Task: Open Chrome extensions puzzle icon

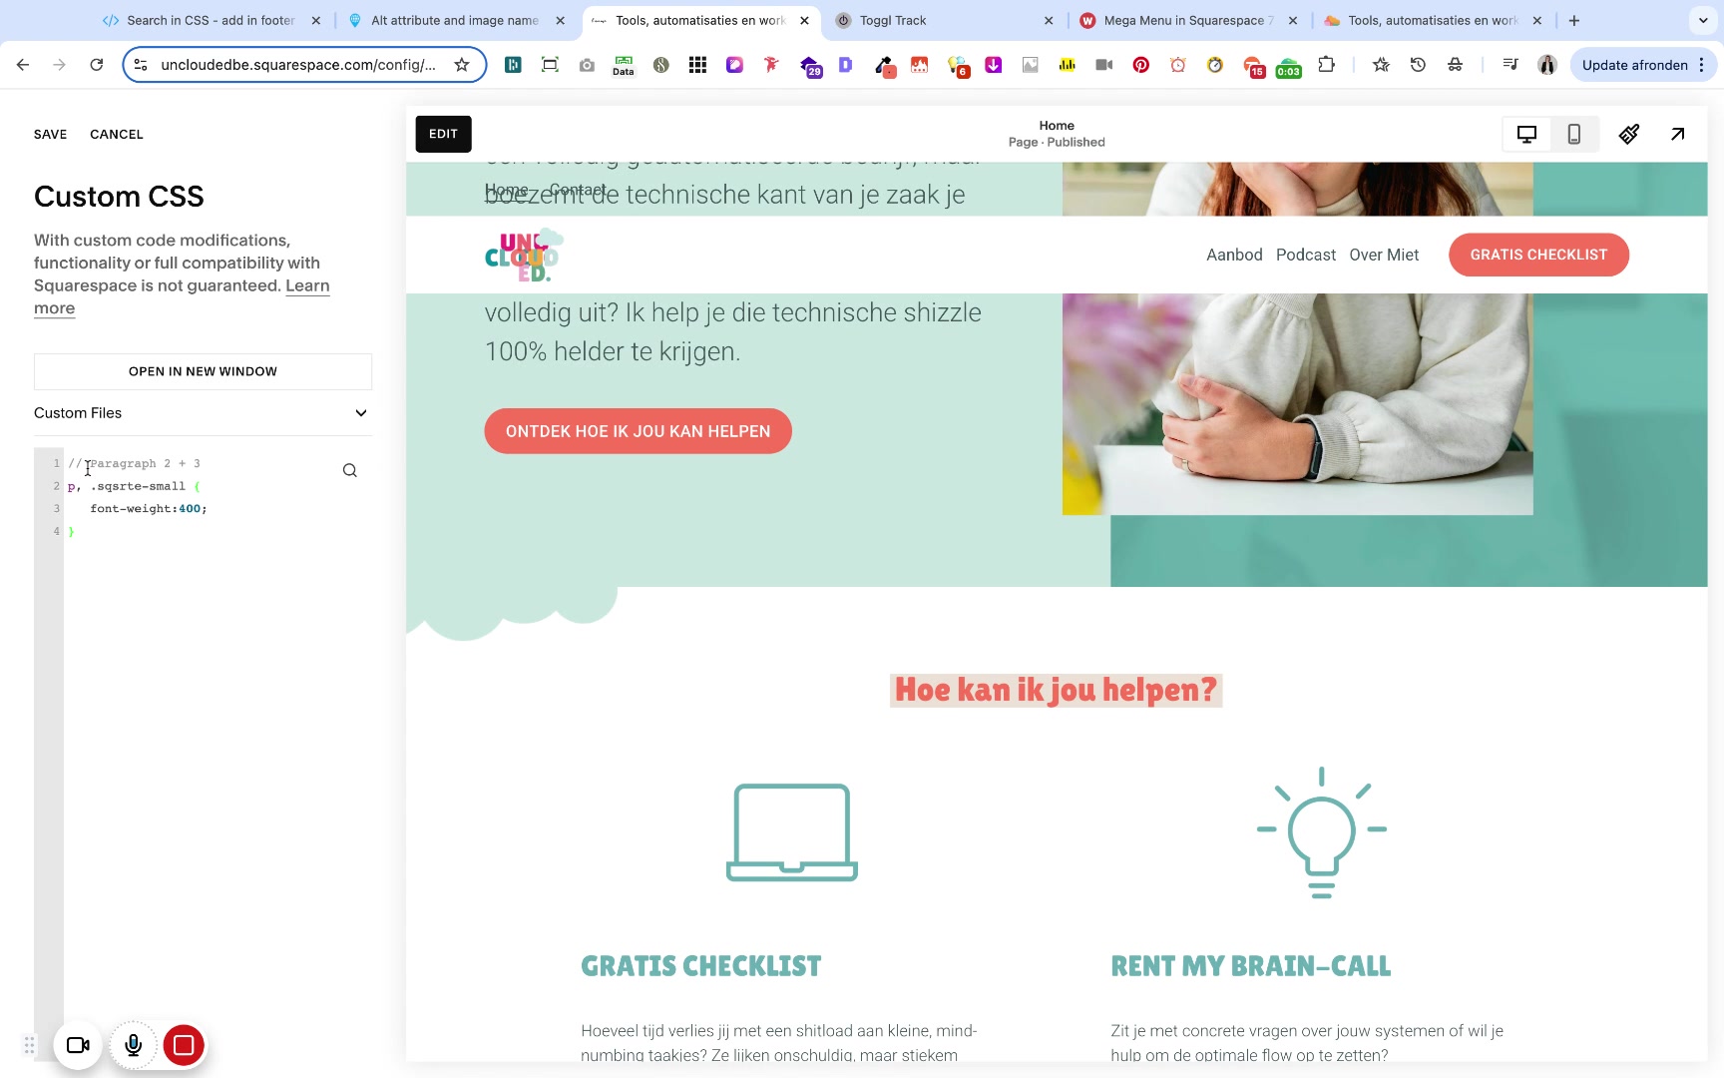Action: 1326,65
